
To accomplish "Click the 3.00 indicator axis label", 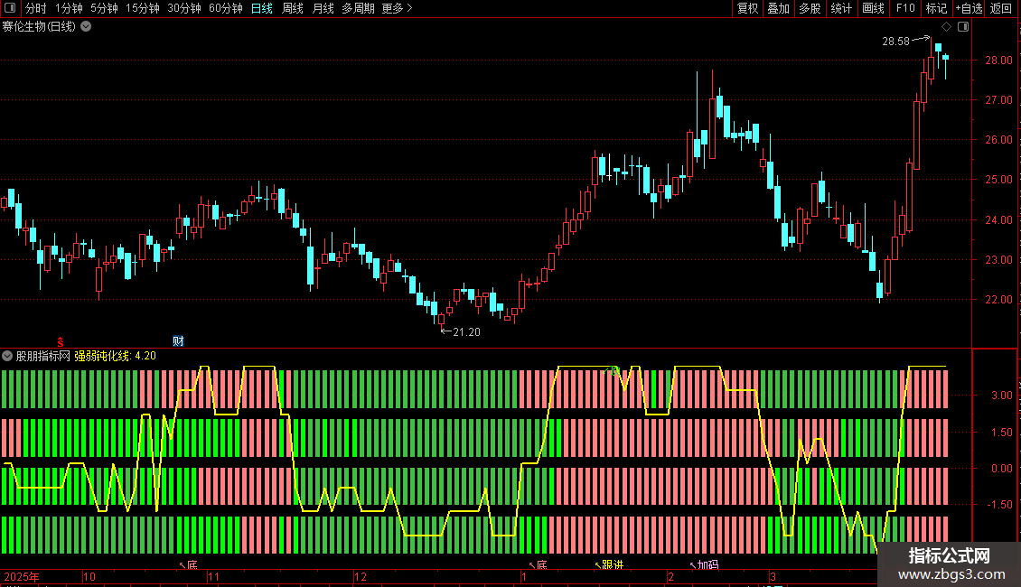I will pos(1001,395).
